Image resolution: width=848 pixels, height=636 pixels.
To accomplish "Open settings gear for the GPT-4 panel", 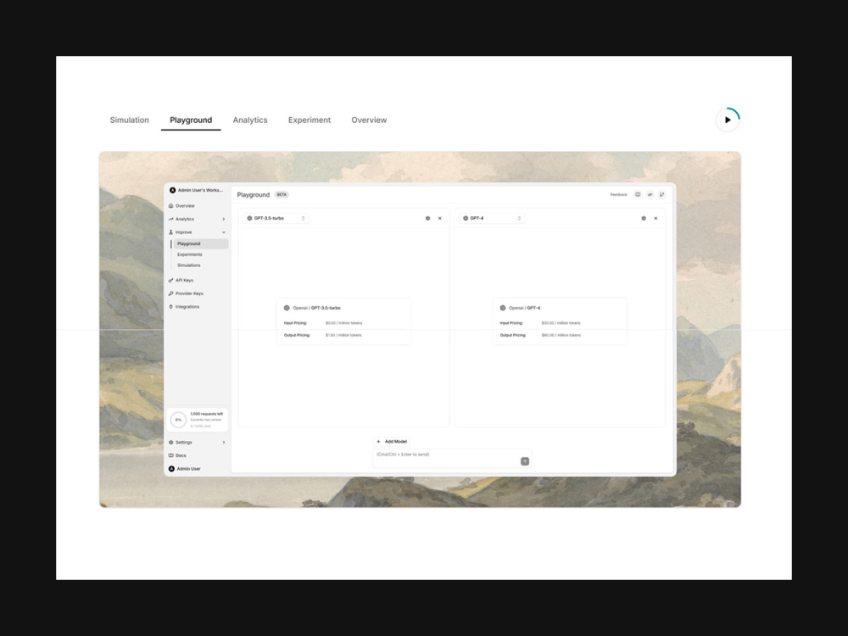I will (644, 219).
